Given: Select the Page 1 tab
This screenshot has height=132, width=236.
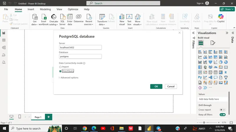Looking at the screenshot, I should point(38,117).
